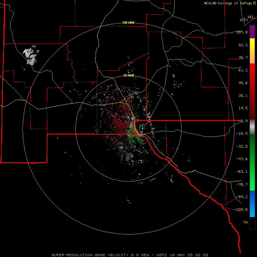
Task: Click the Super-Resolution Base Velocity caption
Action: [x=130, y=255]
